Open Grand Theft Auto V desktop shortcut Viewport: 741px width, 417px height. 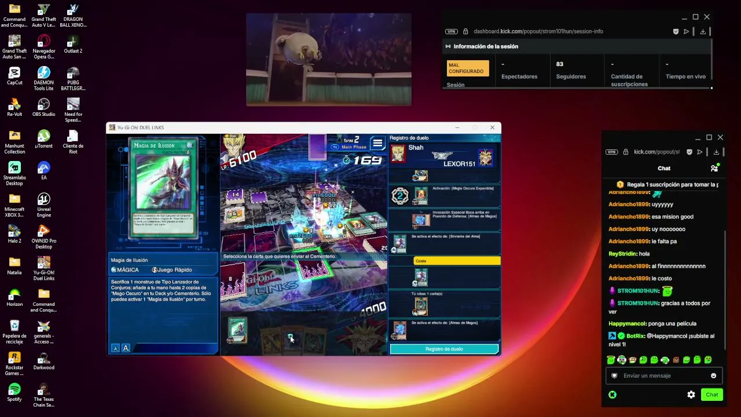(43, 16)
